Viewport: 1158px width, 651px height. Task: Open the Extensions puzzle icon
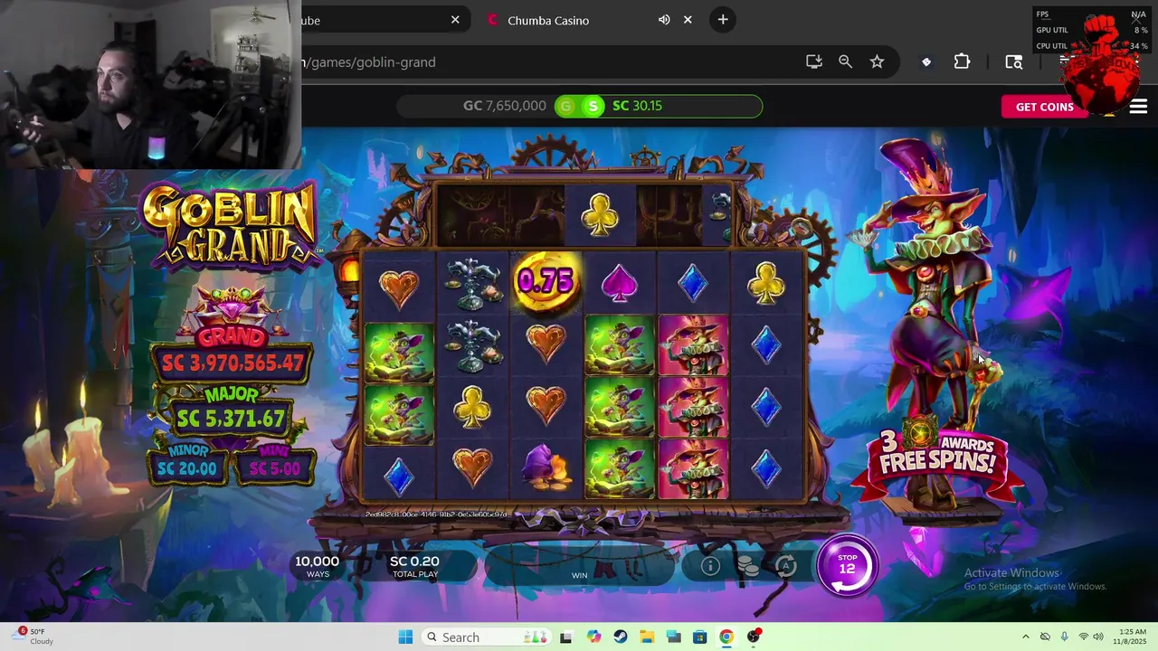click(962, 61)
